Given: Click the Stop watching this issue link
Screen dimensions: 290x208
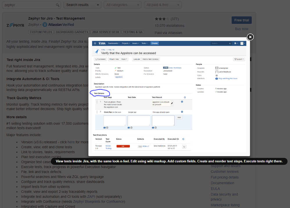Looking at the screenshot, I should pos(228,79).
